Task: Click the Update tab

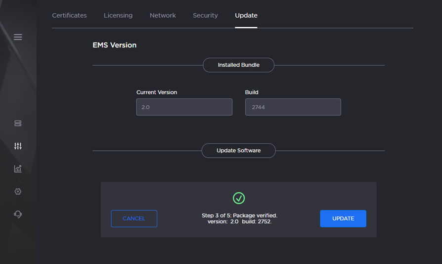Action: coord(246,15)
